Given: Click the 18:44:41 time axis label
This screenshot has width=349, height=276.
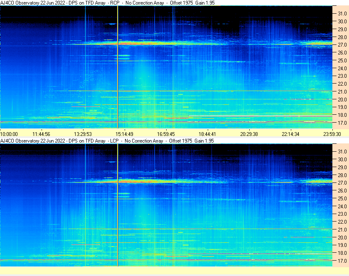Looking at the screenshot, I should (207, 134).
